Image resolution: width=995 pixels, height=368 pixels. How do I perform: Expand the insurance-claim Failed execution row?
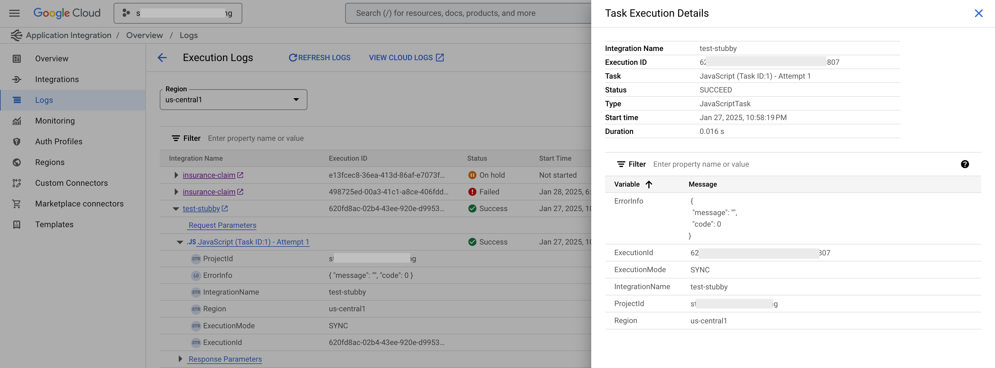point(174,191)
